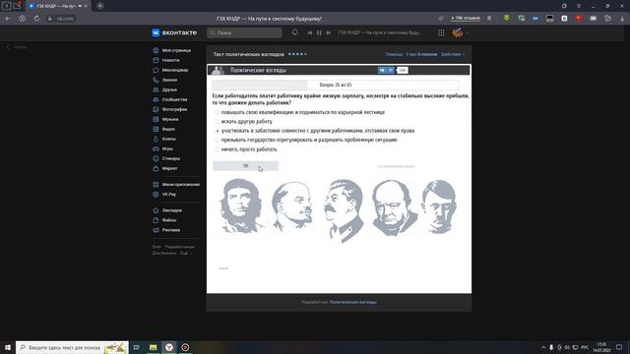Viewport: 630px width, 354px height.
Task: Open the Фотографии photos icon
Action: point(156,109)
